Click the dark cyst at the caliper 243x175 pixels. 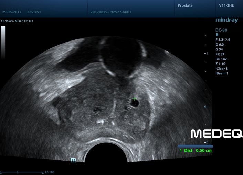135,102
